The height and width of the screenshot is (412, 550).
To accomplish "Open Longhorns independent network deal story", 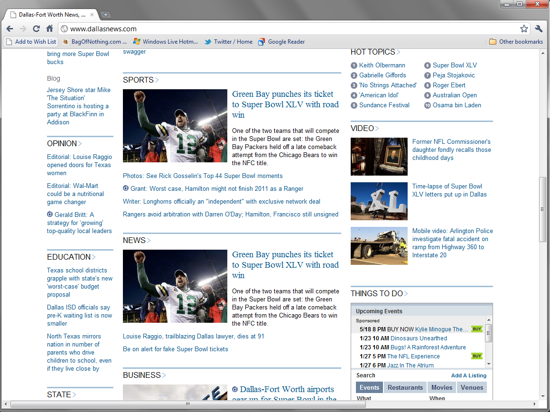I will pyautogui.click(x=221, y=201).
